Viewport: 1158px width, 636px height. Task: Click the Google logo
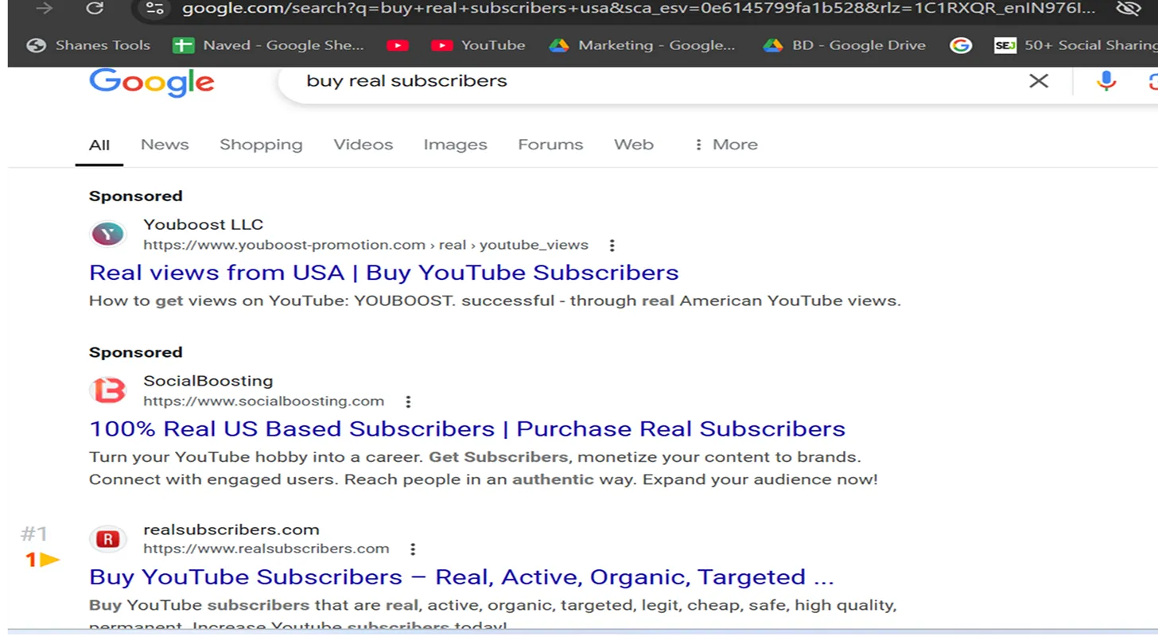(151, 83)
